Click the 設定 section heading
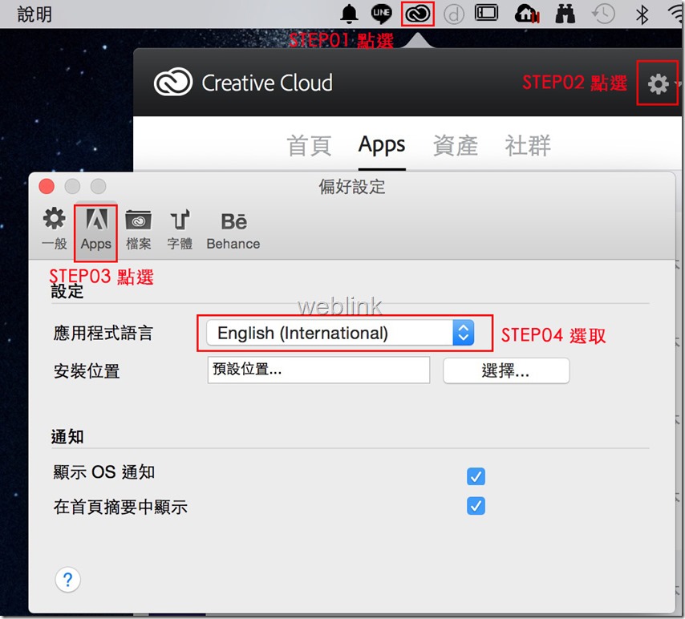Screen dimensions: 685x619 point(67,291)
